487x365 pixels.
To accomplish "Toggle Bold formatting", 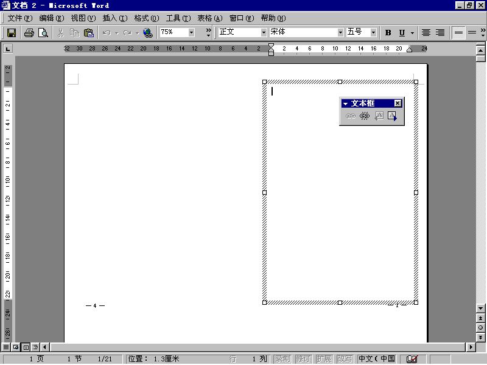I will pos(388,33).
